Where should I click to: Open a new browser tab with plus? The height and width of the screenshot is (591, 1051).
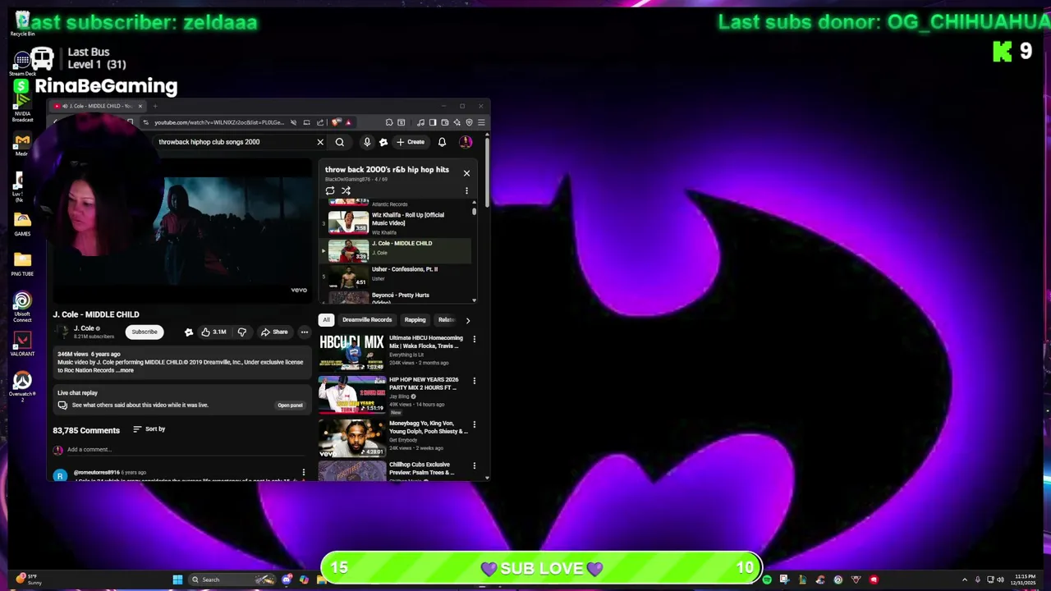(x=154, y=106)
